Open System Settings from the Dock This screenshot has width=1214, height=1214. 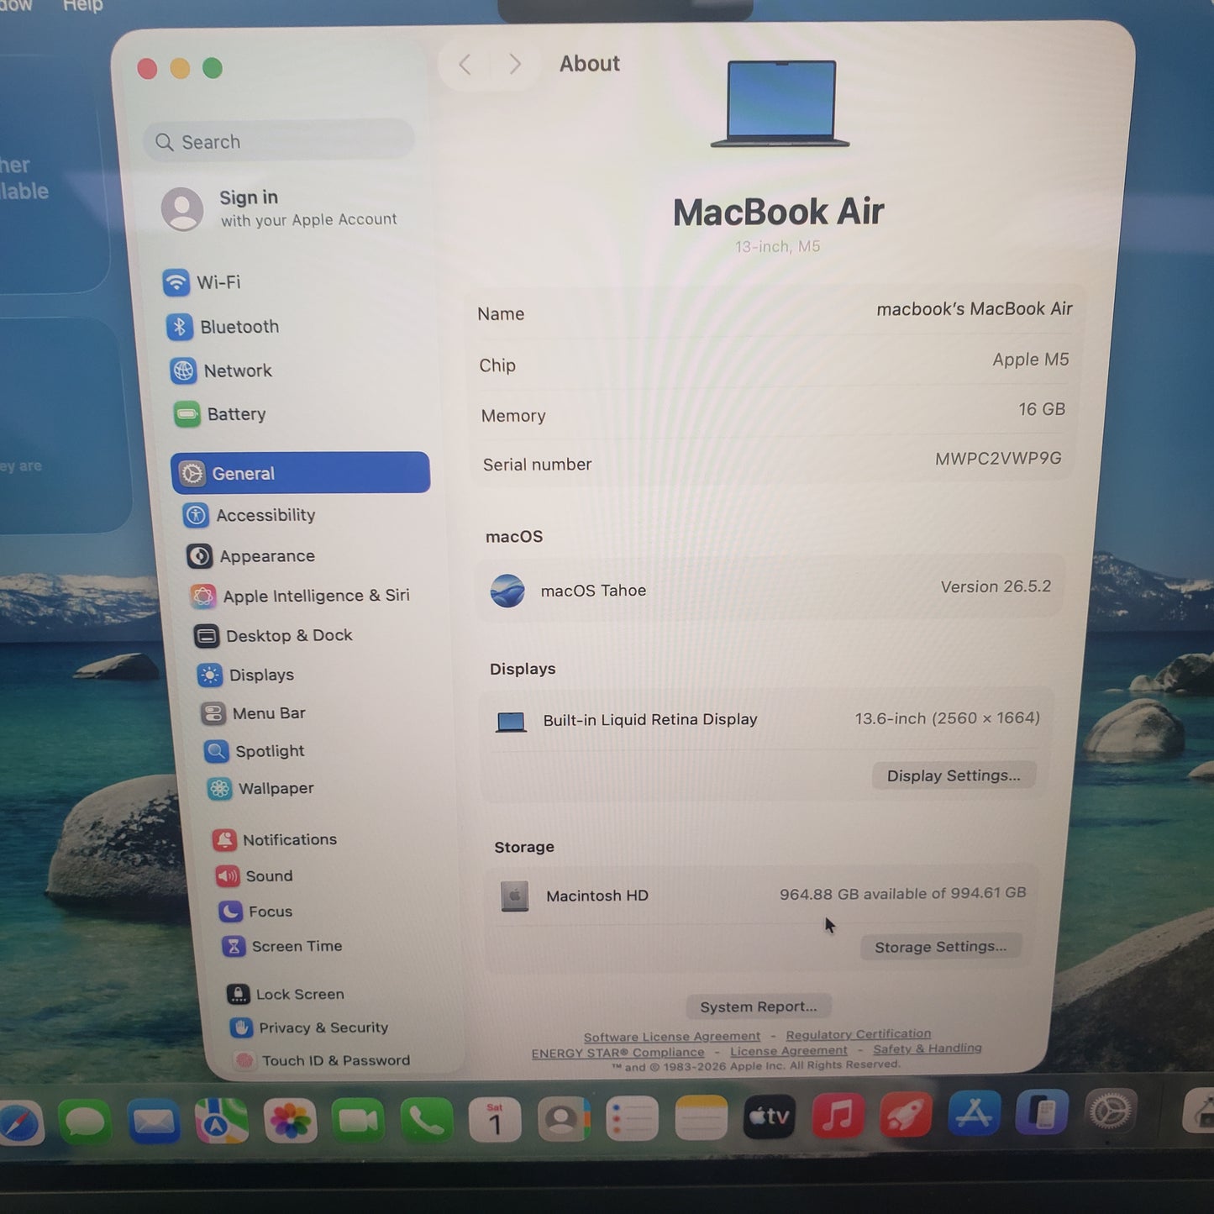click(x=1111, y=1112)
